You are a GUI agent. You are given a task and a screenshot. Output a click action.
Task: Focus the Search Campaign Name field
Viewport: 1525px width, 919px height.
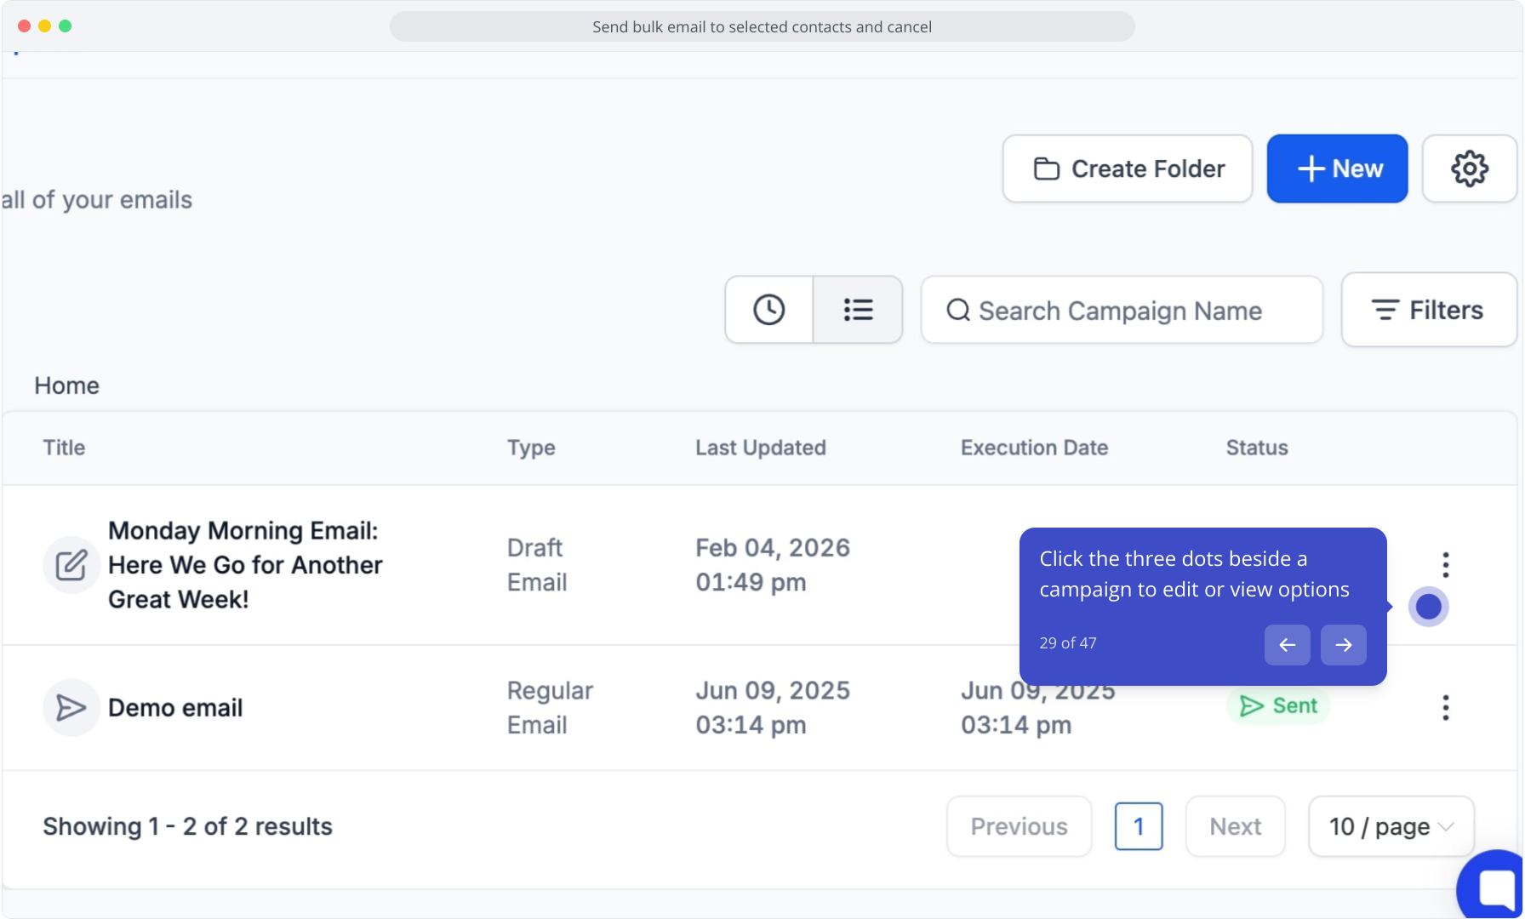1122,311
